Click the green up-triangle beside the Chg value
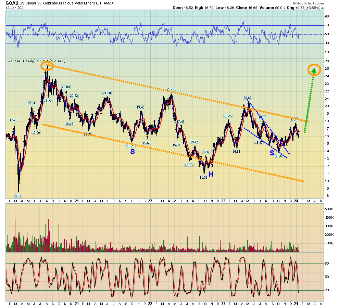Screen dimensions: 339x307 (x=322, y=8)
